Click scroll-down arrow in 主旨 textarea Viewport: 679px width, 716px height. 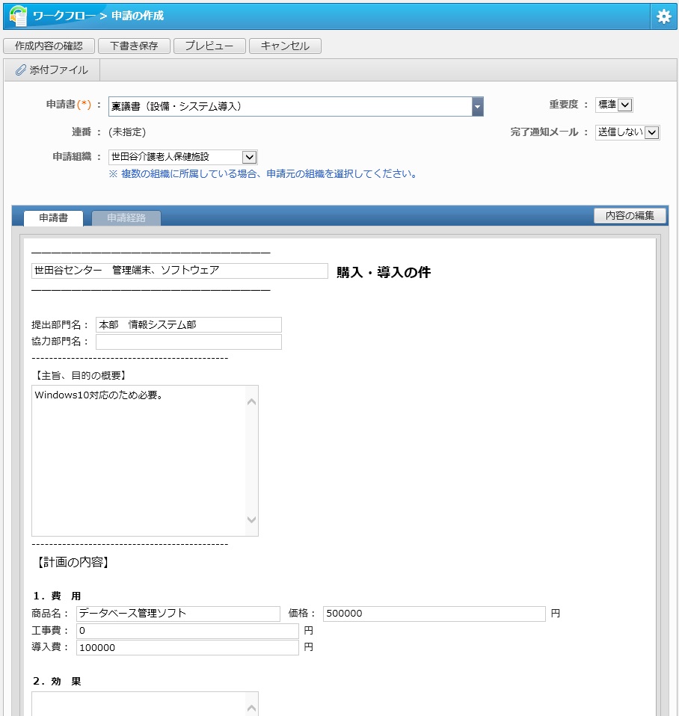pos(251,519)
